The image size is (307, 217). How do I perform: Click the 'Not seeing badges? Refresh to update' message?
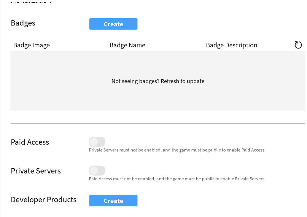[158, 81]
